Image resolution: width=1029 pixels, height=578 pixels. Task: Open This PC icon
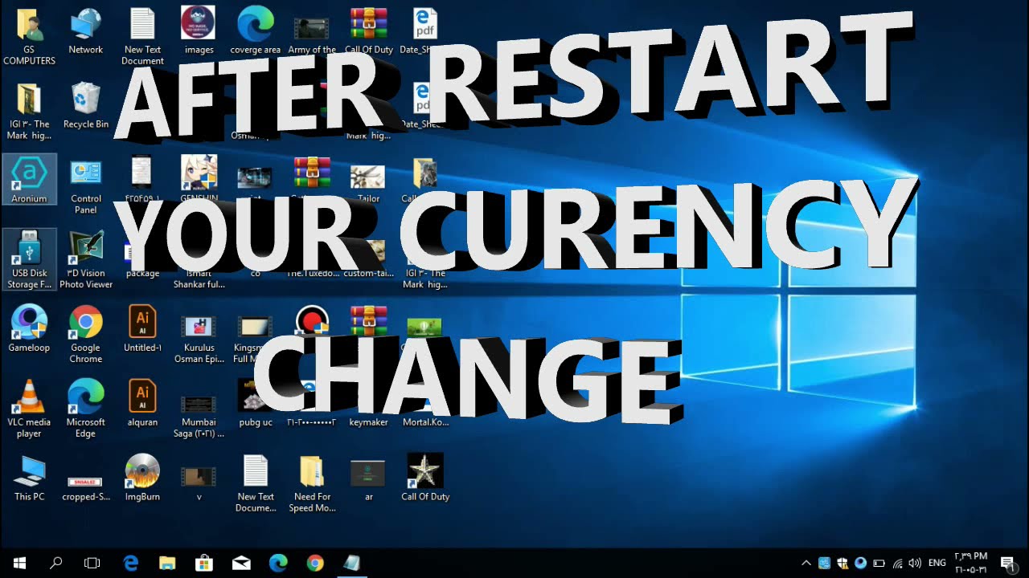(29, 478)
